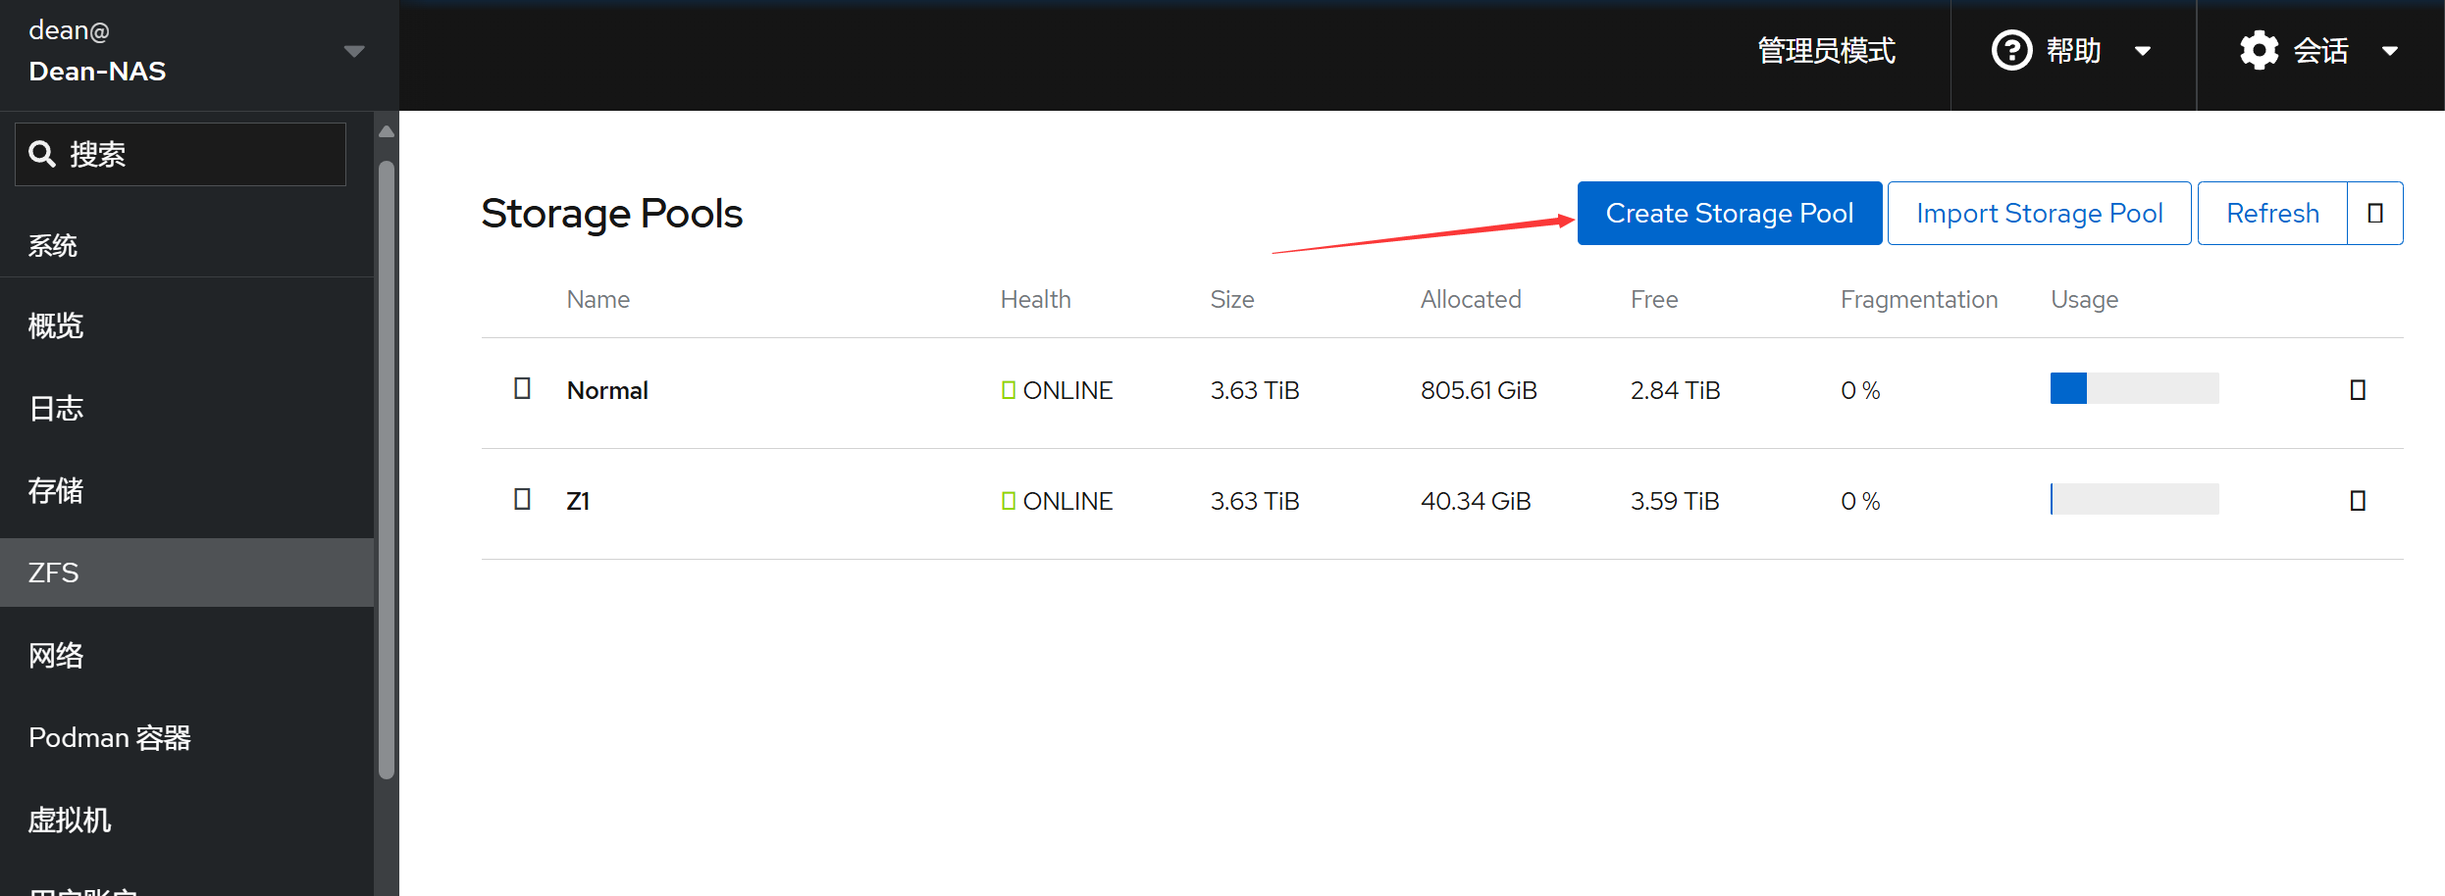Click the Normal pool usage bar
The width and height of the screenshot is (2445, 896).
click(2134, 389)
